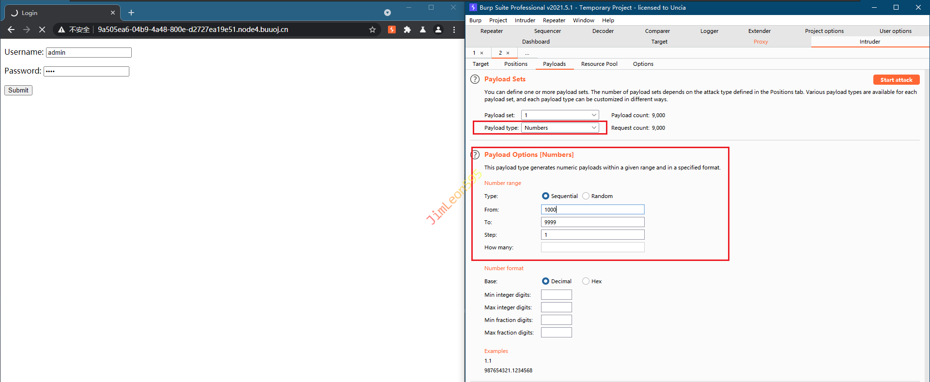This screenshot has width=930, height=382.
Task: Select the Hex base option
Action: tap(586, 281)
